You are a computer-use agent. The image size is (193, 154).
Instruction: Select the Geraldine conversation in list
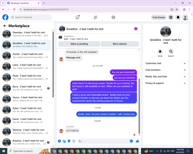click(x=26, y=45)
